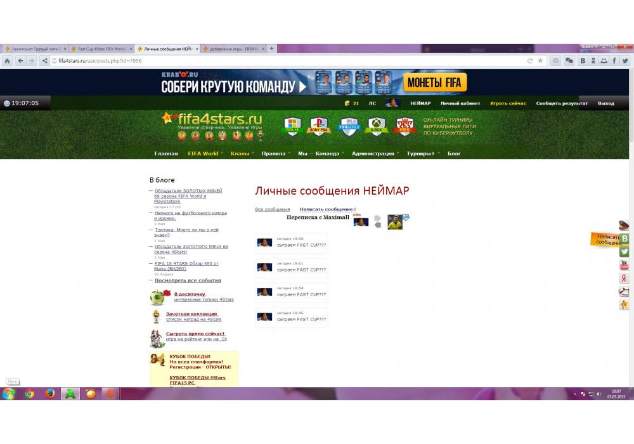Click the browser home button
Image resolution: width=634 pixels, height=444 pixels.
pyautogui.click(x=7, y=61)
